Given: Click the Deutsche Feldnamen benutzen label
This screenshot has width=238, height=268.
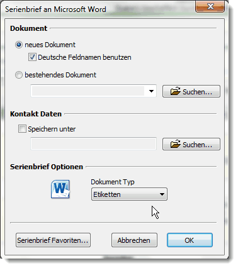Looking at the screenshot, I should (84, 57).
